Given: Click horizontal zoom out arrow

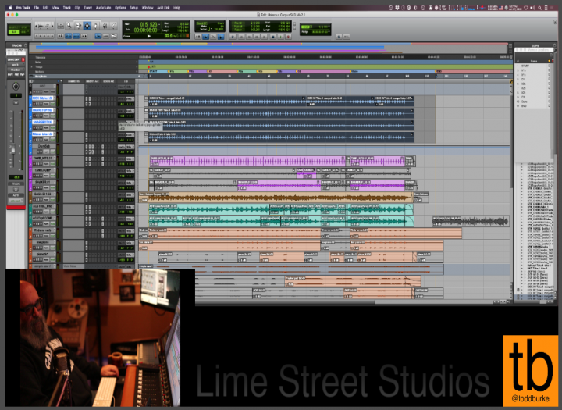Looking at the screenshot, I should coord(37,27).
